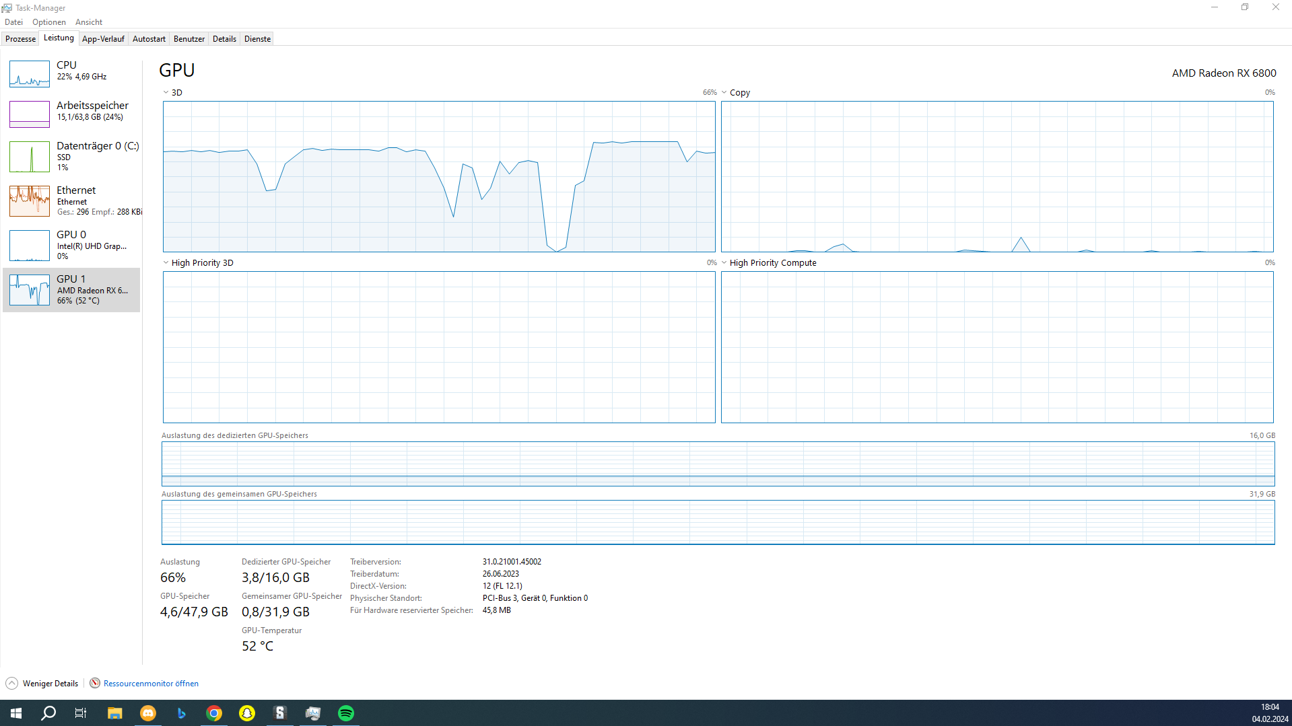Viewport: 1292px width, 726px height.
Task: Click the Ressourcenmonitor gauge icon
Action: (x=95, y=684)
